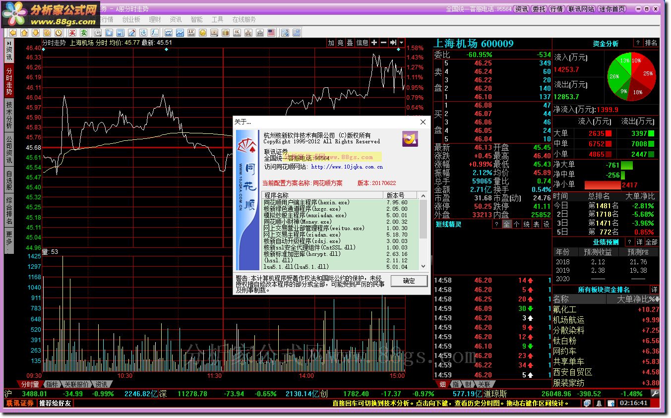Click the 详 button beside 所有板块资金名
Image resolution: width=671 pixels, height=418 pixels.
tap(655, 290)
